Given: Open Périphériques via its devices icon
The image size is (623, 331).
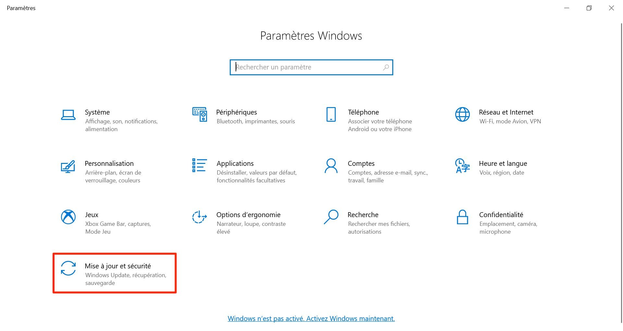Looking at the screenshot, I should click(x=200, y=114).
